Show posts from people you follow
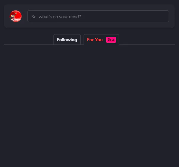Screen dimensions: 179x167 point(67,39)
